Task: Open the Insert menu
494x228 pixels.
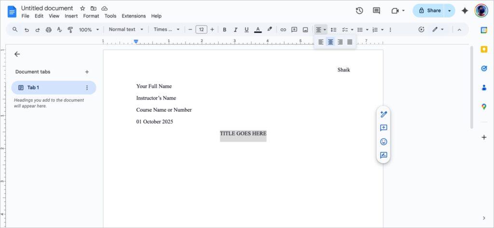Action: tap(71, 16)
